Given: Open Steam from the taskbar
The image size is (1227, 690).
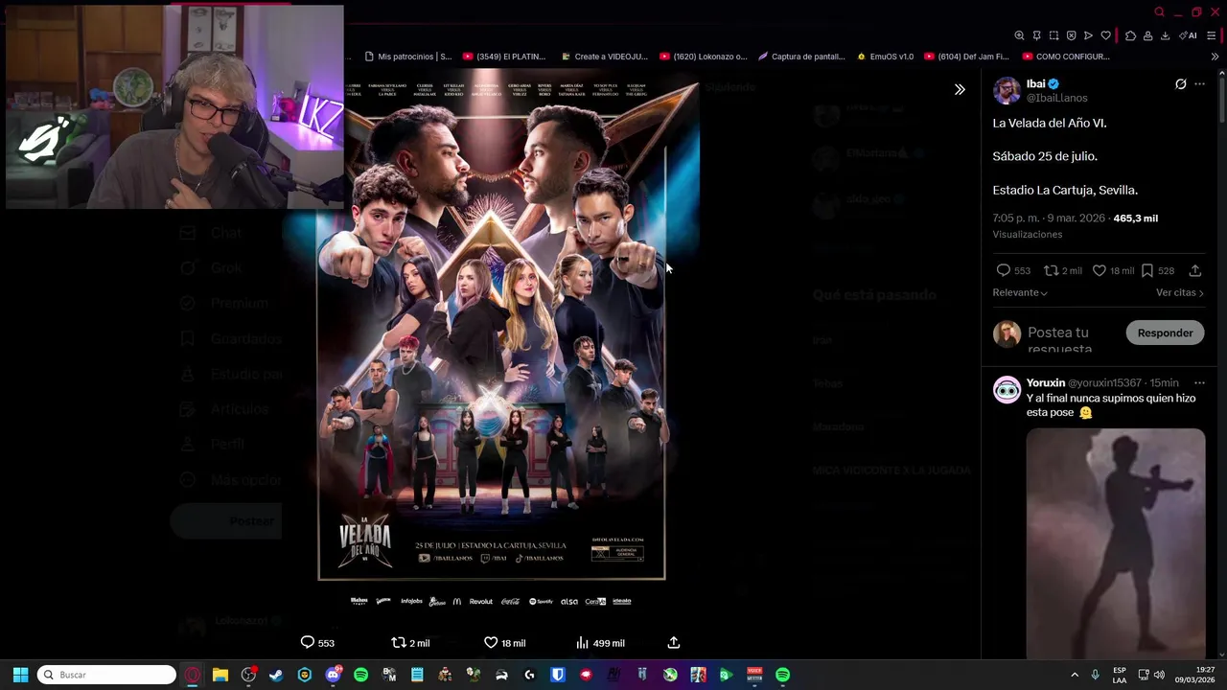Looking at the screenshot, I should pos(276,675).
